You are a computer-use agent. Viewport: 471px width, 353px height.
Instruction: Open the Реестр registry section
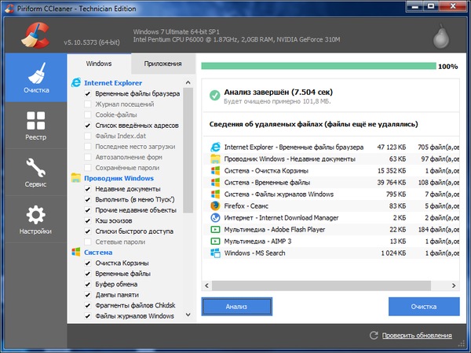35,126
